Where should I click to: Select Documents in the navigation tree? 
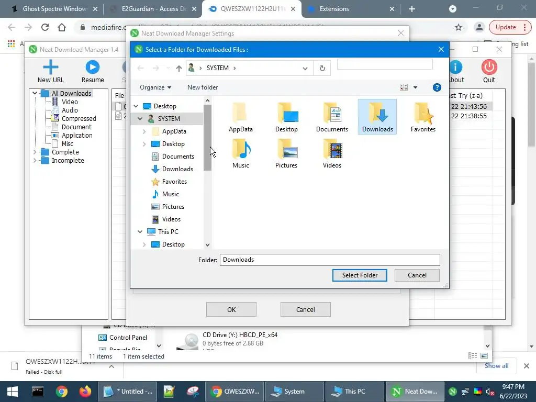(x=178, y=157)
